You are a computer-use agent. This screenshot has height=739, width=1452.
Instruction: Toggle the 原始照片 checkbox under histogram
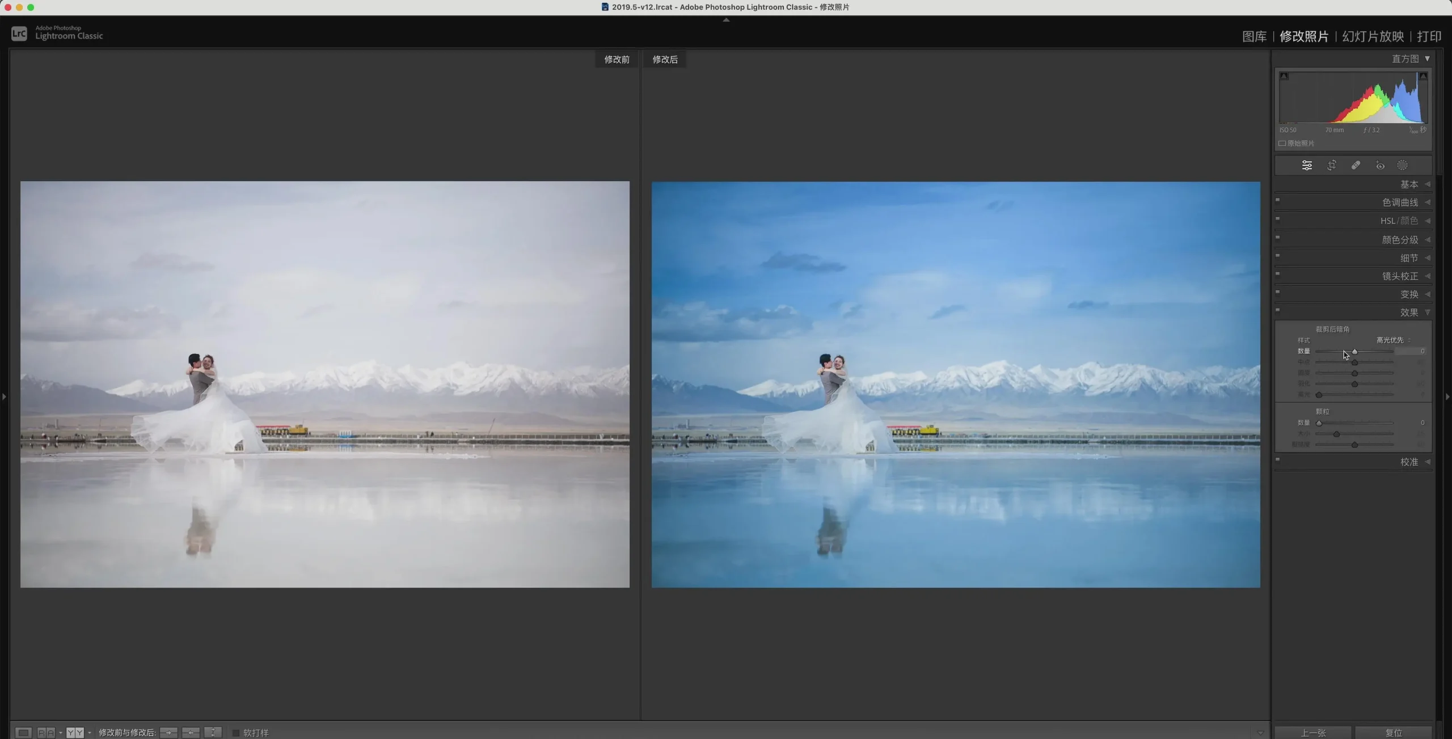tap(1282, 143)
